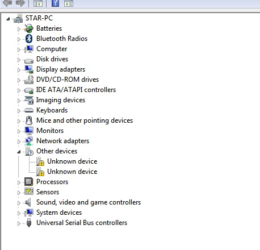
Task: Select the Processors chip icon
Action: pos(29,182)
